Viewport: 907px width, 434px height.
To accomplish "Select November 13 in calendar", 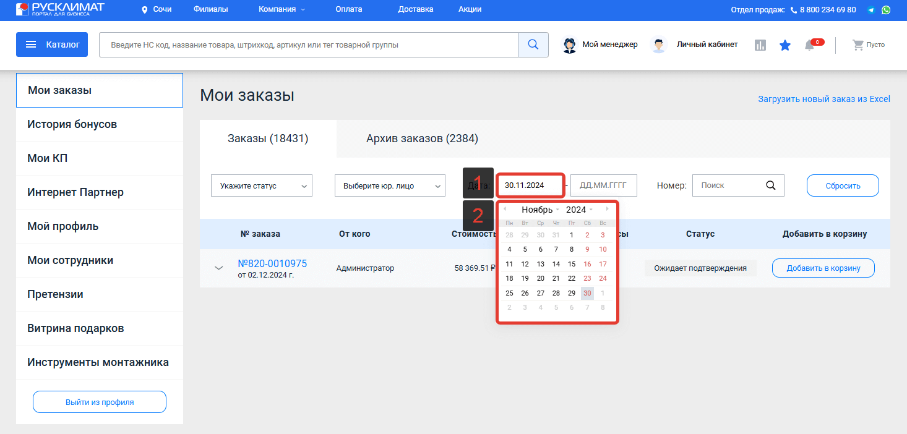I will pos(540,264).
